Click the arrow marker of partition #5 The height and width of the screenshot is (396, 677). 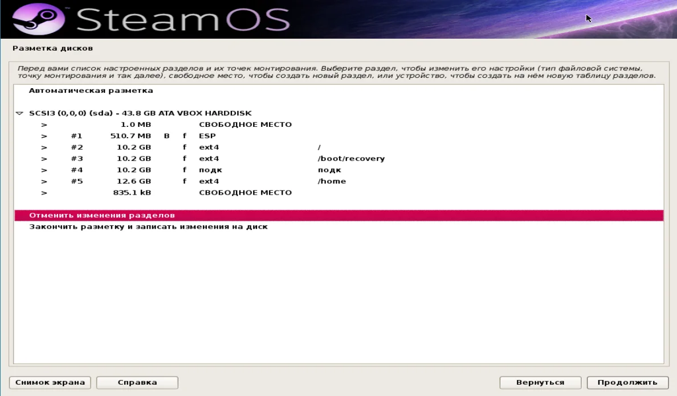coord(44,181)
